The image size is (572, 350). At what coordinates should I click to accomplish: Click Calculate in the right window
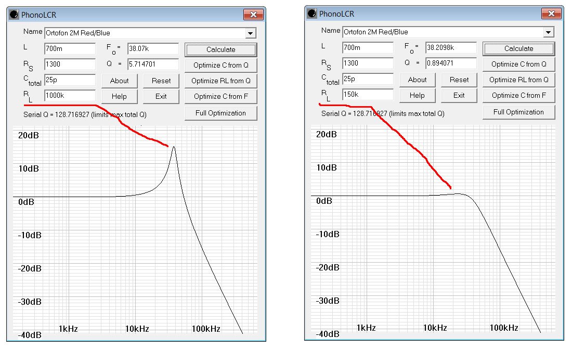(519, 48)
